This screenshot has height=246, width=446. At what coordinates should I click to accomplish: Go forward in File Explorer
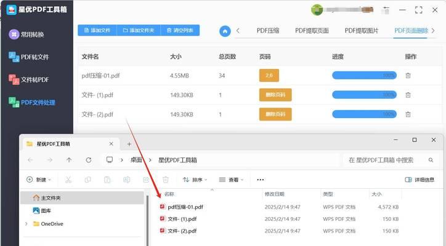[49, 160]
